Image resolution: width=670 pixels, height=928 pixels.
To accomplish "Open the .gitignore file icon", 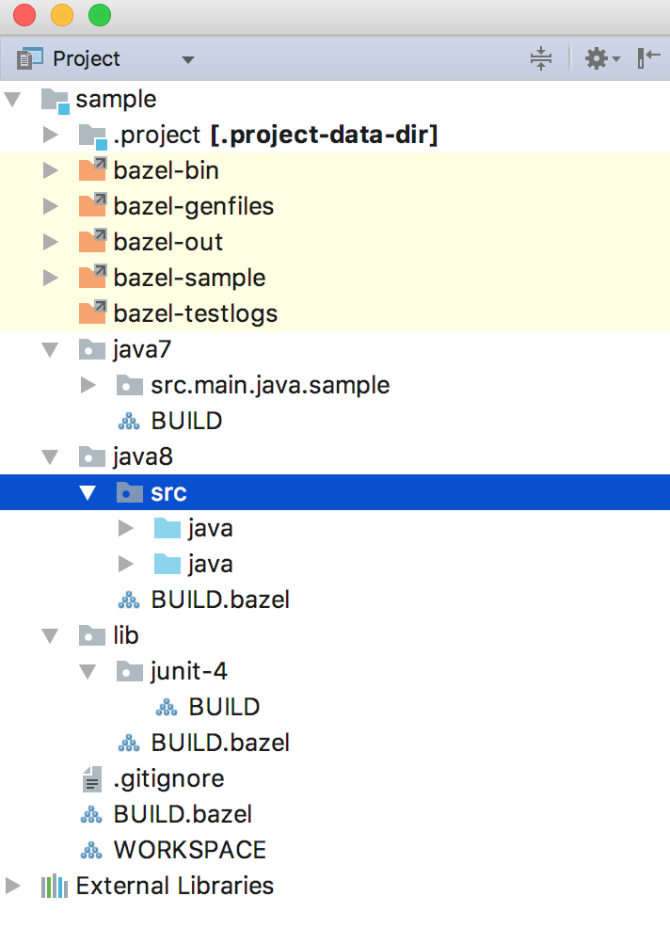I will coord(91,778).
